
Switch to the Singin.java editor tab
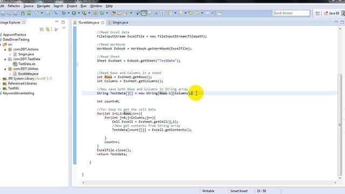[118, 23]
